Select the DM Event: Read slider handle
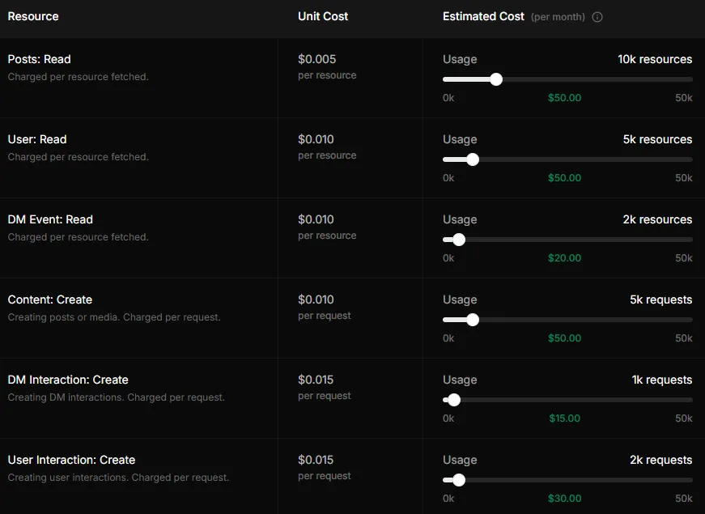Screen dimensions: 705x514 click(x=459, y=240)
